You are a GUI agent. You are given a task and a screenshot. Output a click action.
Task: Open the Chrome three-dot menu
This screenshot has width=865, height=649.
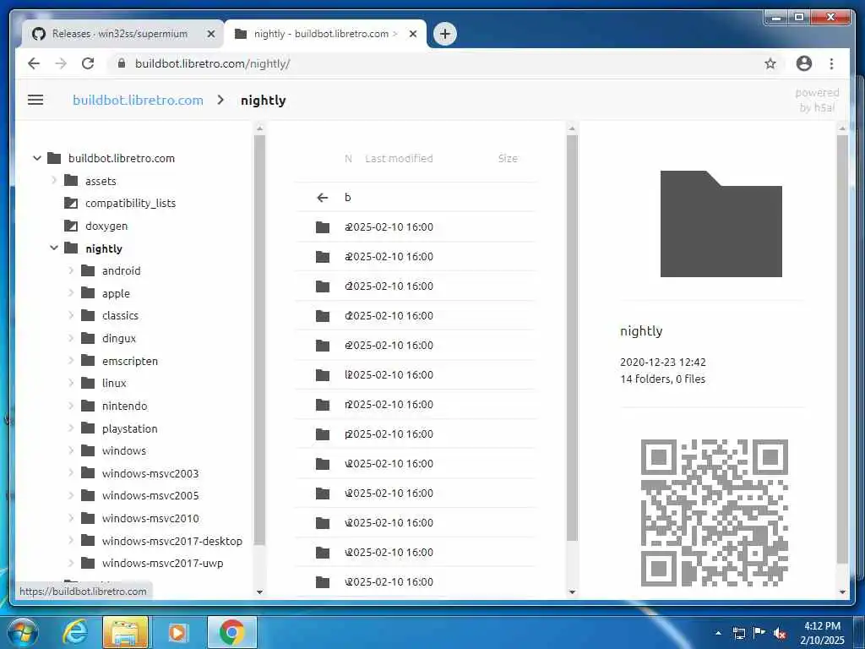click(831, 63)
